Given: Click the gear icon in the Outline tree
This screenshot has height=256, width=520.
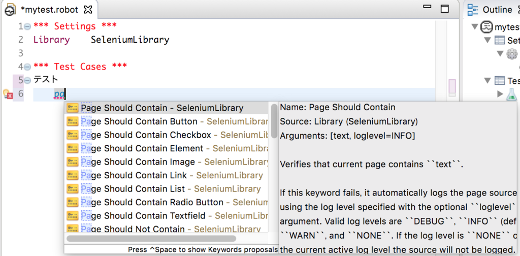Looking at the screenshot, I should [512, 54].
